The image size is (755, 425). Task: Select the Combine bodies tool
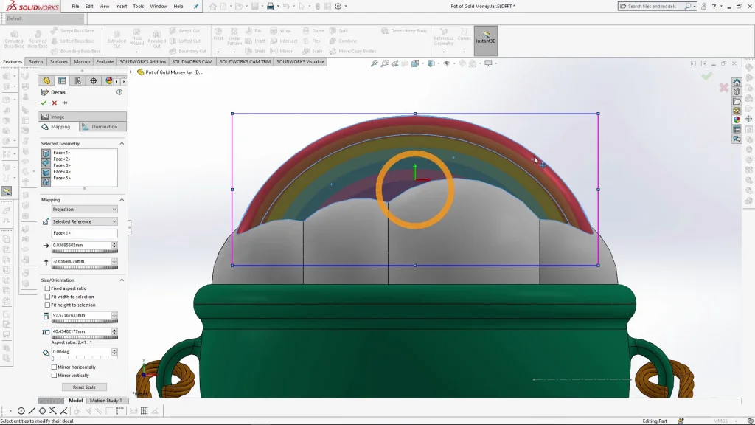tap(338, 41)
